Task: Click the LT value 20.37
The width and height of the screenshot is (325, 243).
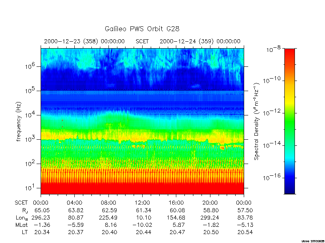Action: tap(76, 232)
